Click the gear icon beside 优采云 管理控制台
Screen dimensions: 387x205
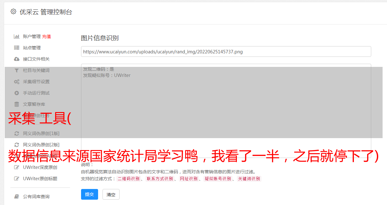pos(13,12)
